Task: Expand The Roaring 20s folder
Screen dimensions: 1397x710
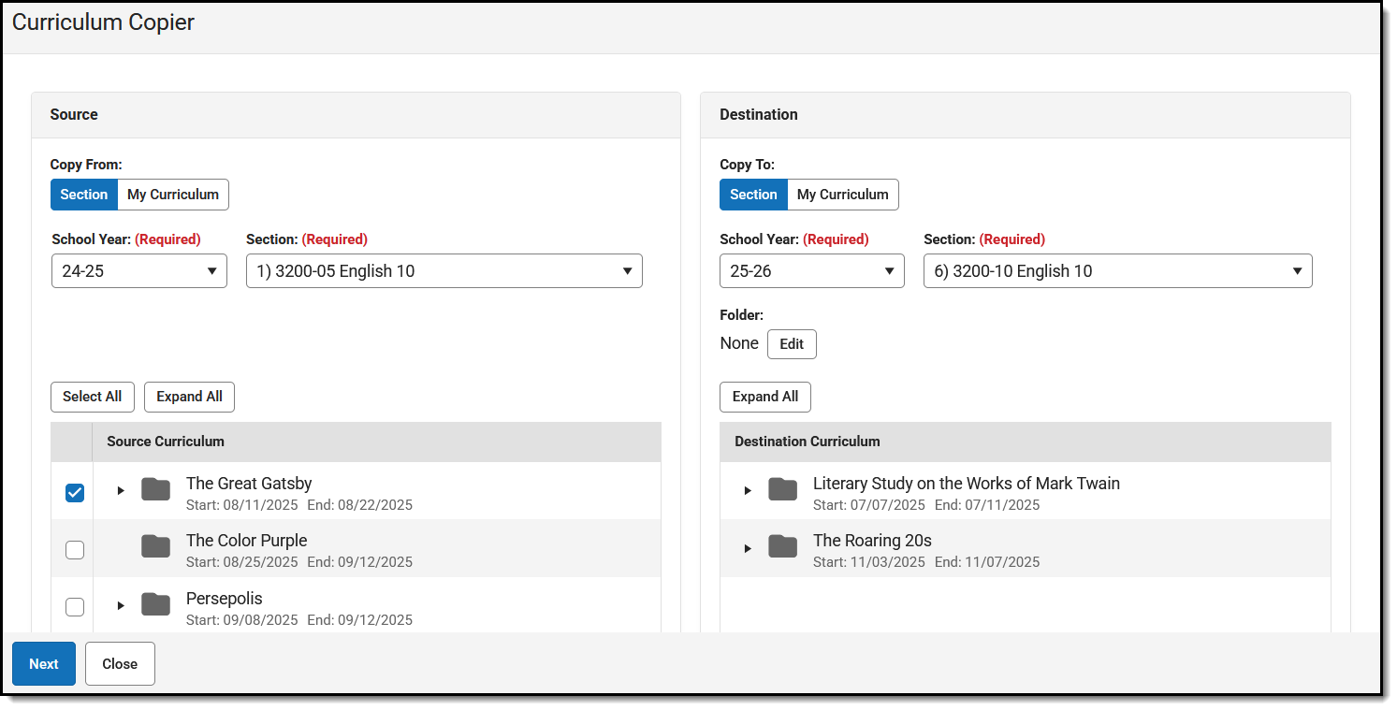Action: tap(747, 547)
